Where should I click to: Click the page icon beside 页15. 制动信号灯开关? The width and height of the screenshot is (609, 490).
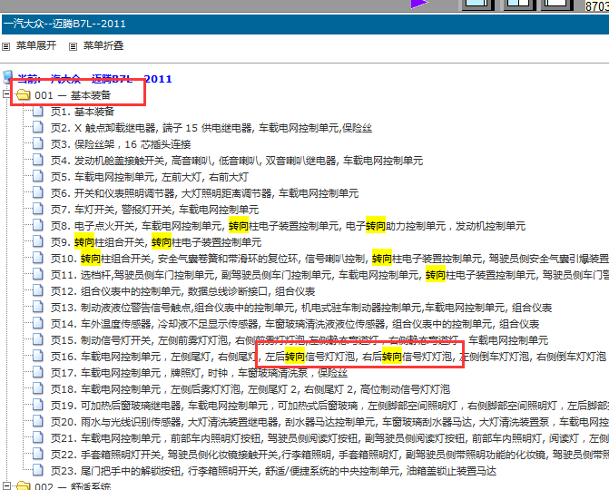[38, 339]
